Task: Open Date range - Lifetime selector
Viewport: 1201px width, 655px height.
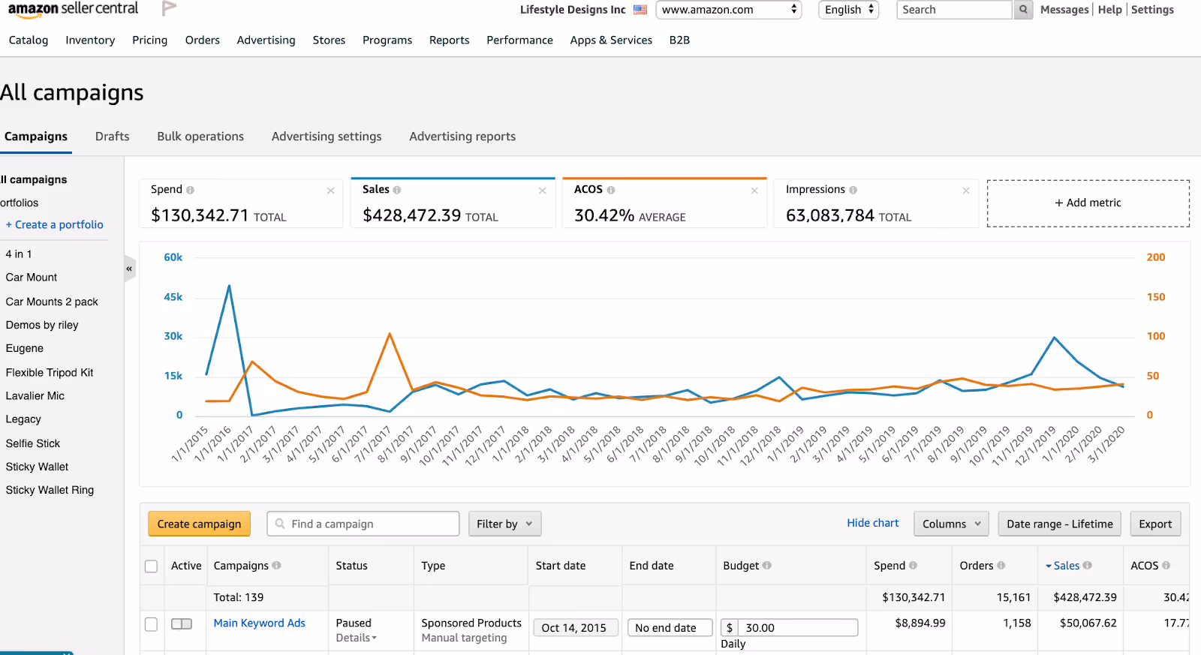Action: point(1059,524)
